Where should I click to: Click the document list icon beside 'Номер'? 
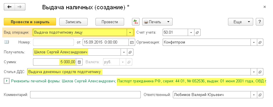point(7,42)
